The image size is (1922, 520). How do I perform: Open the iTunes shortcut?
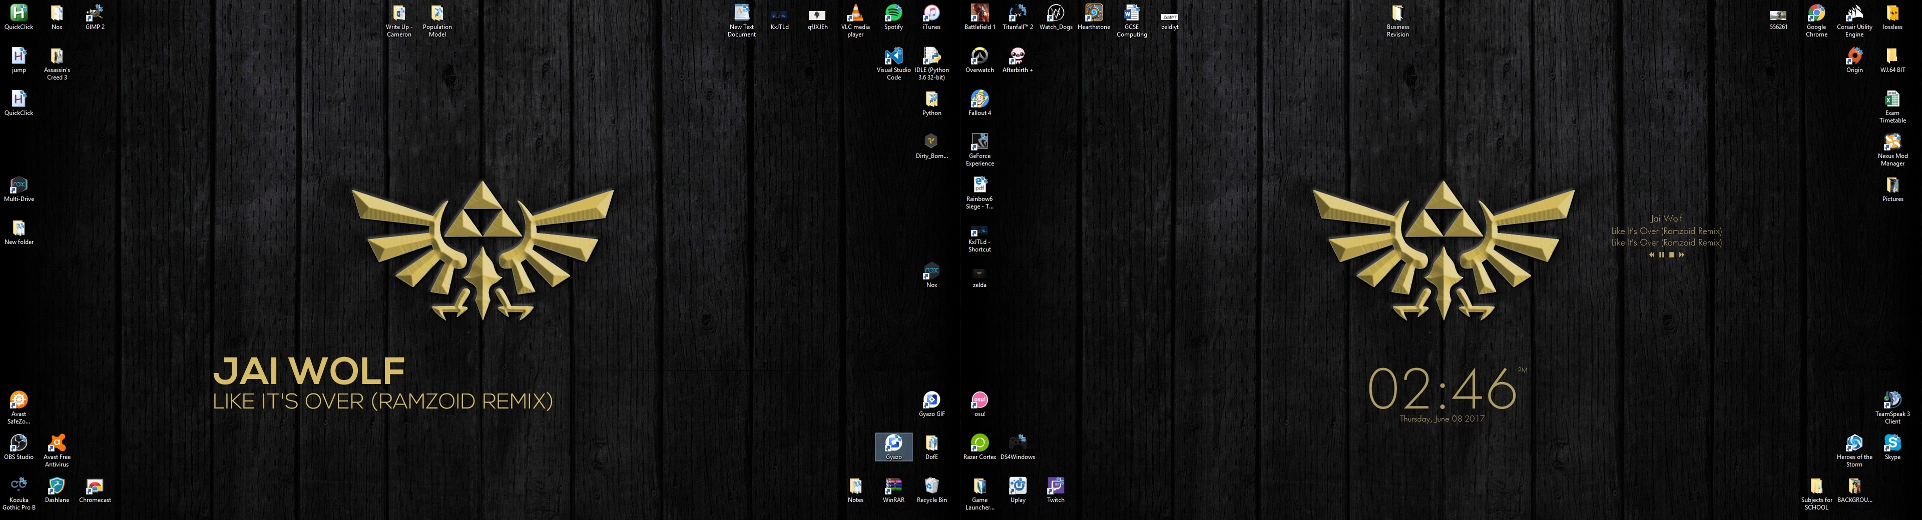931,17
